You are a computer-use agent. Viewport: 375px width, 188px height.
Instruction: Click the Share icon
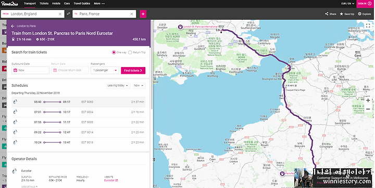[x=327, y=14]
